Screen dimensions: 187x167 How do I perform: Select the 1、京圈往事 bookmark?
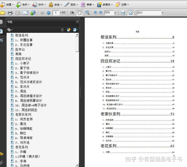(24, 40)
